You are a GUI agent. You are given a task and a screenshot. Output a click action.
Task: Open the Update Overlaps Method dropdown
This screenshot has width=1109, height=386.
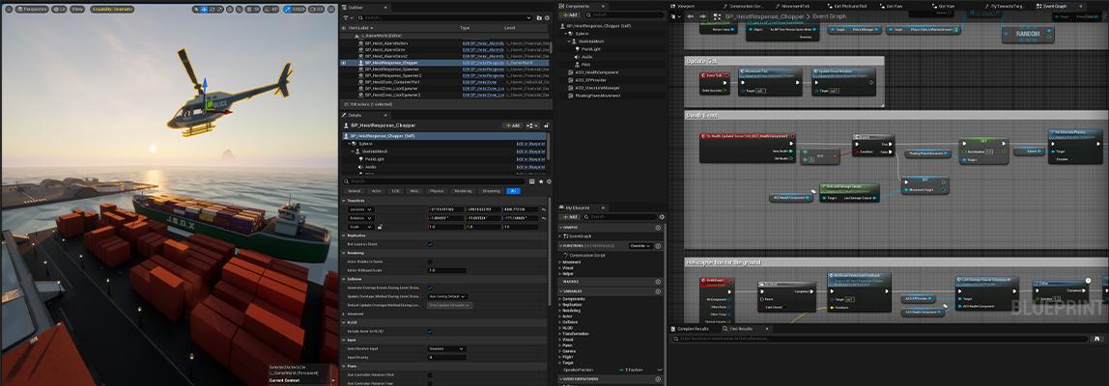pyautogui.click(x=447, y=296)
